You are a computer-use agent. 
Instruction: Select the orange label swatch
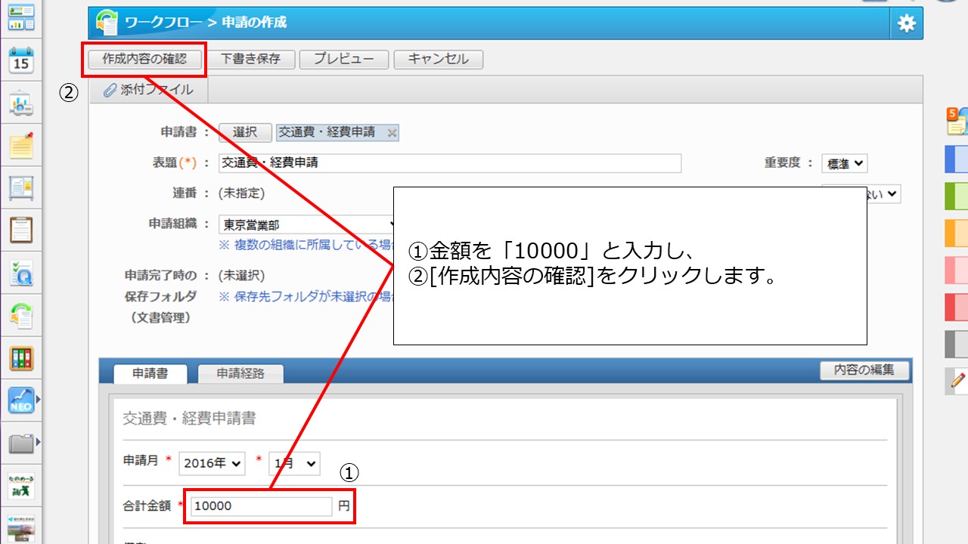click(957, 233)
